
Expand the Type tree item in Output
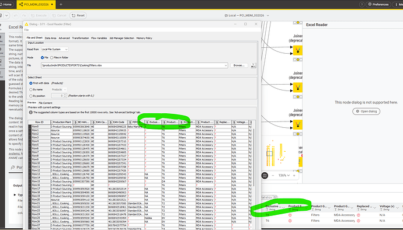pyautogui.click(x=15, y=195)
